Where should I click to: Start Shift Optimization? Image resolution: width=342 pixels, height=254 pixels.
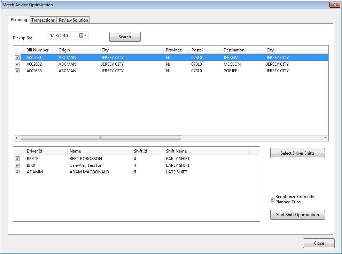[x=297, y=215]
